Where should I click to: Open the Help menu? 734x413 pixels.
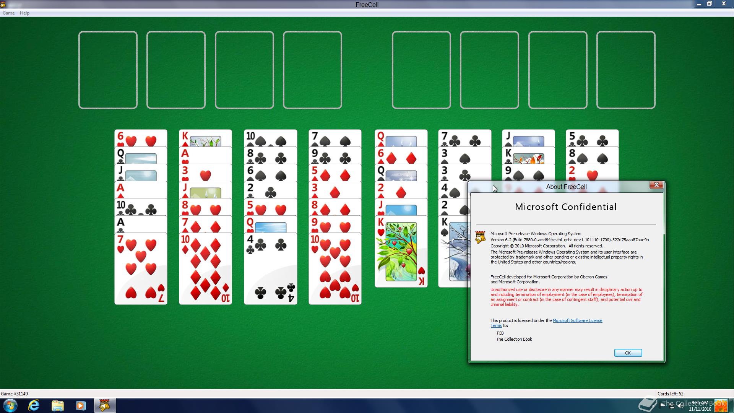click(24, 13)
